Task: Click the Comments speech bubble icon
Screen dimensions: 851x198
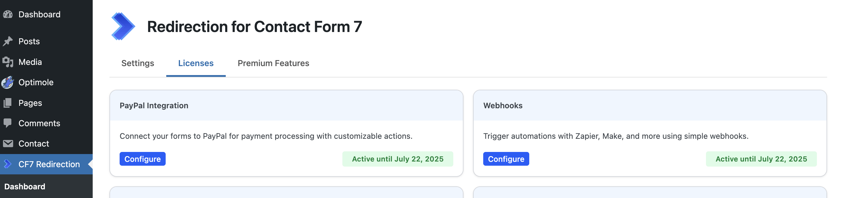Action: [x=8, y=123]
